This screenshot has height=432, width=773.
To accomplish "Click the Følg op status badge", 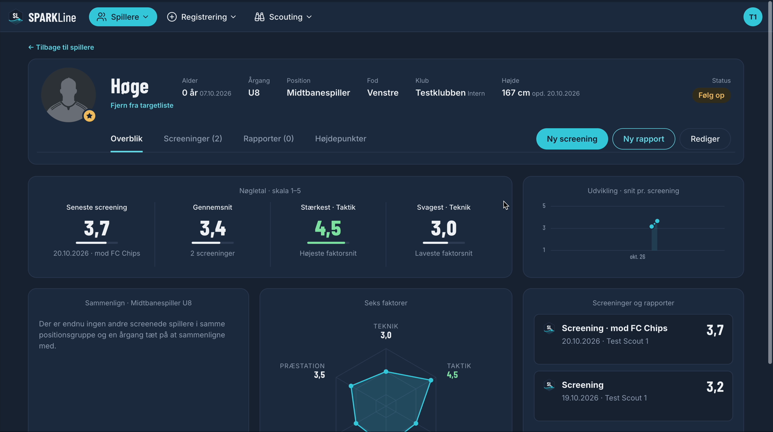I will [711, 95].
